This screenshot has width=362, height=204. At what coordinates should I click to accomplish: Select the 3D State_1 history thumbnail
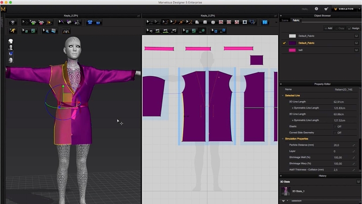coord(286,191)
